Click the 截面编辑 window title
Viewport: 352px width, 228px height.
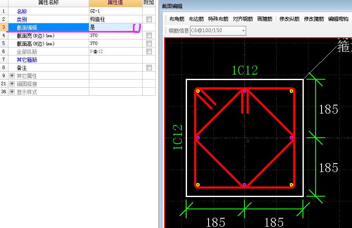click(172, 6)
